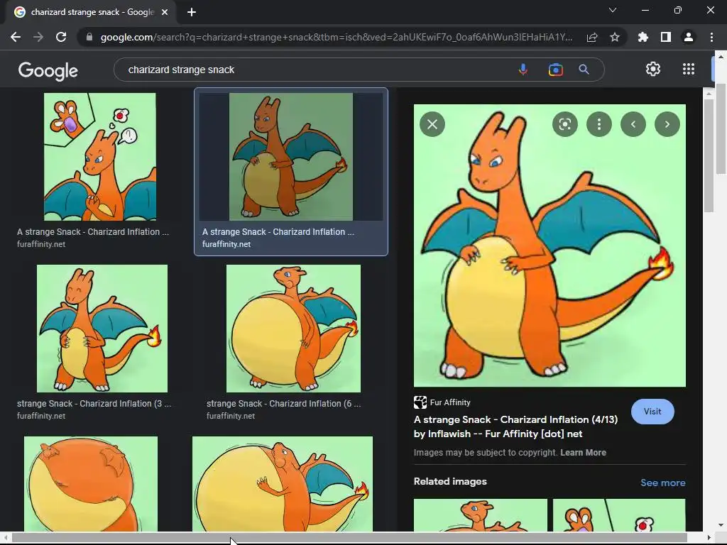The height and width of the screenshot is (545, 727).
Task: View site information via the padlock icon
Action: pyautogui.click(x=89, y=37)
